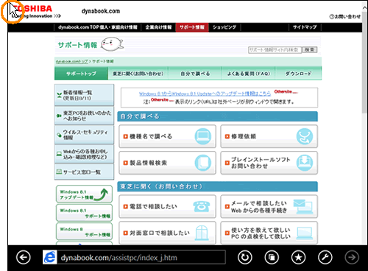368x271 pixels.
Task: Open the 機種名で調べる button
Action: (x=167, y=136)
